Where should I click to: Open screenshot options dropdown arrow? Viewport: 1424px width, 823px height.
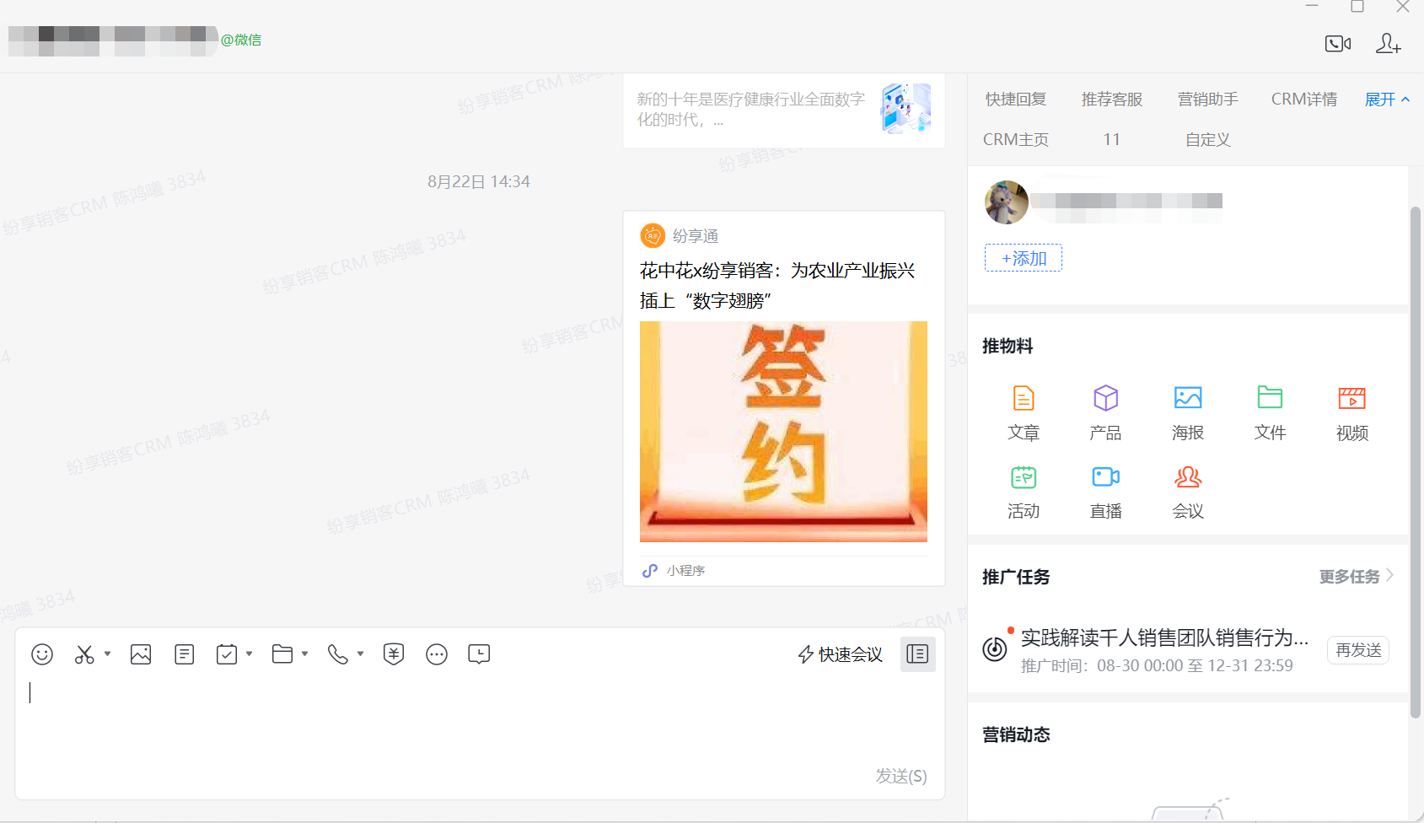pos(107,654)
